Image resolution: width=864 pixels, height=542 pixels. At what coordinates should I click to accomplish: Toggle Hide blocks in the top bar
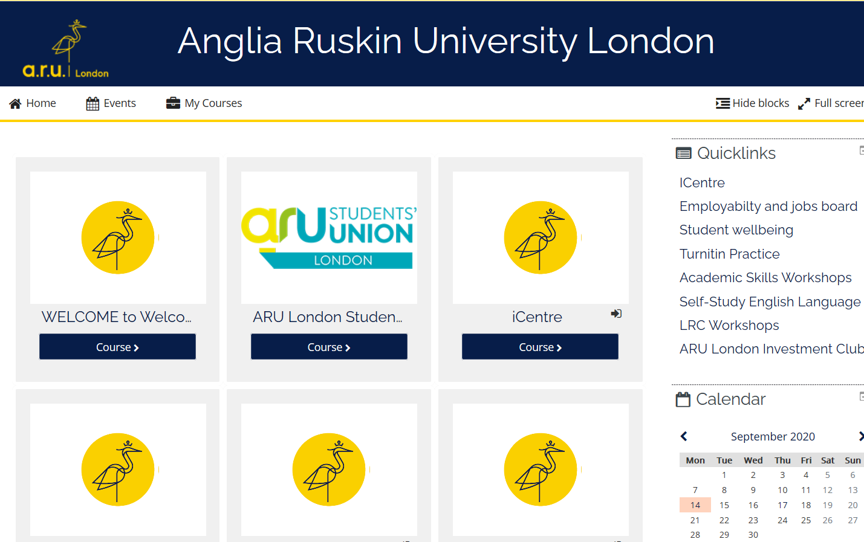tap(753, 103)
